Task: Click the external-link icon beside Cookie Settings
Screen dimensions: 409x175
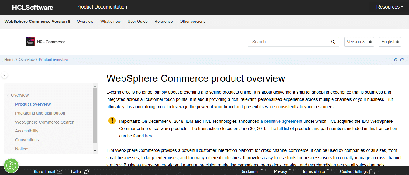Action: tap(372, 172)
